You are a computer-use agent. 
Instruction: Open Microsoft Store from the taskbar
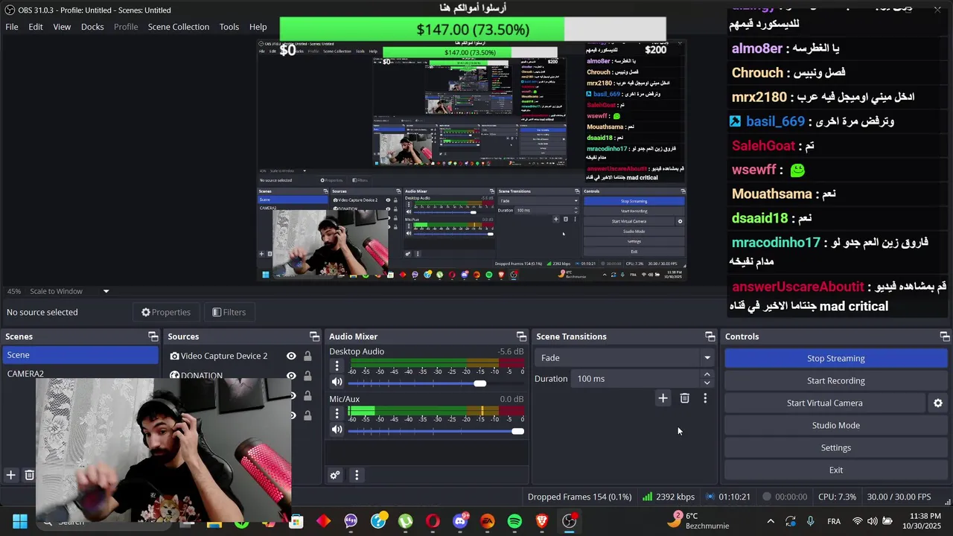[296, 521]
